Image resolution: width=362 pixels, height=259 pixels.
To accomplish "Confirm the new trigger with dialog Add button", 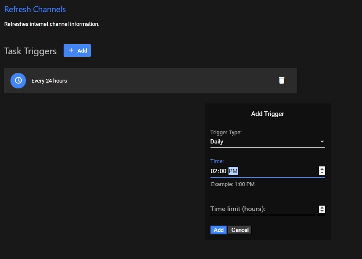I will point(218,230).
